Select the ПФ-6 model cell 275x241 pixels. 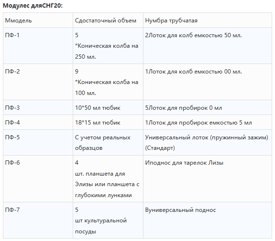pos(38,178)
